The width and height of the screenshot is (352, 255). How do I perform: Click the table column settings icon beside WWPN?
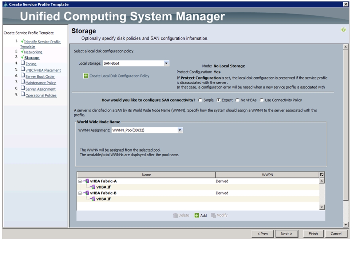pyautogui.click(x=322, y=175)
